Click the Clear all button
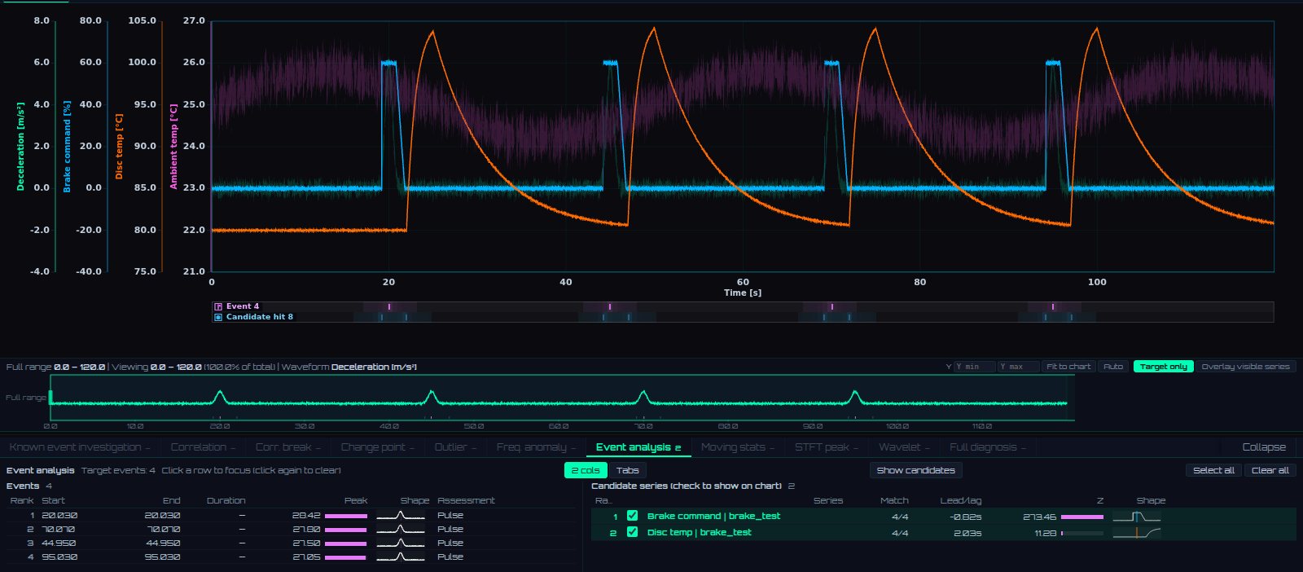 (1270, 470)
